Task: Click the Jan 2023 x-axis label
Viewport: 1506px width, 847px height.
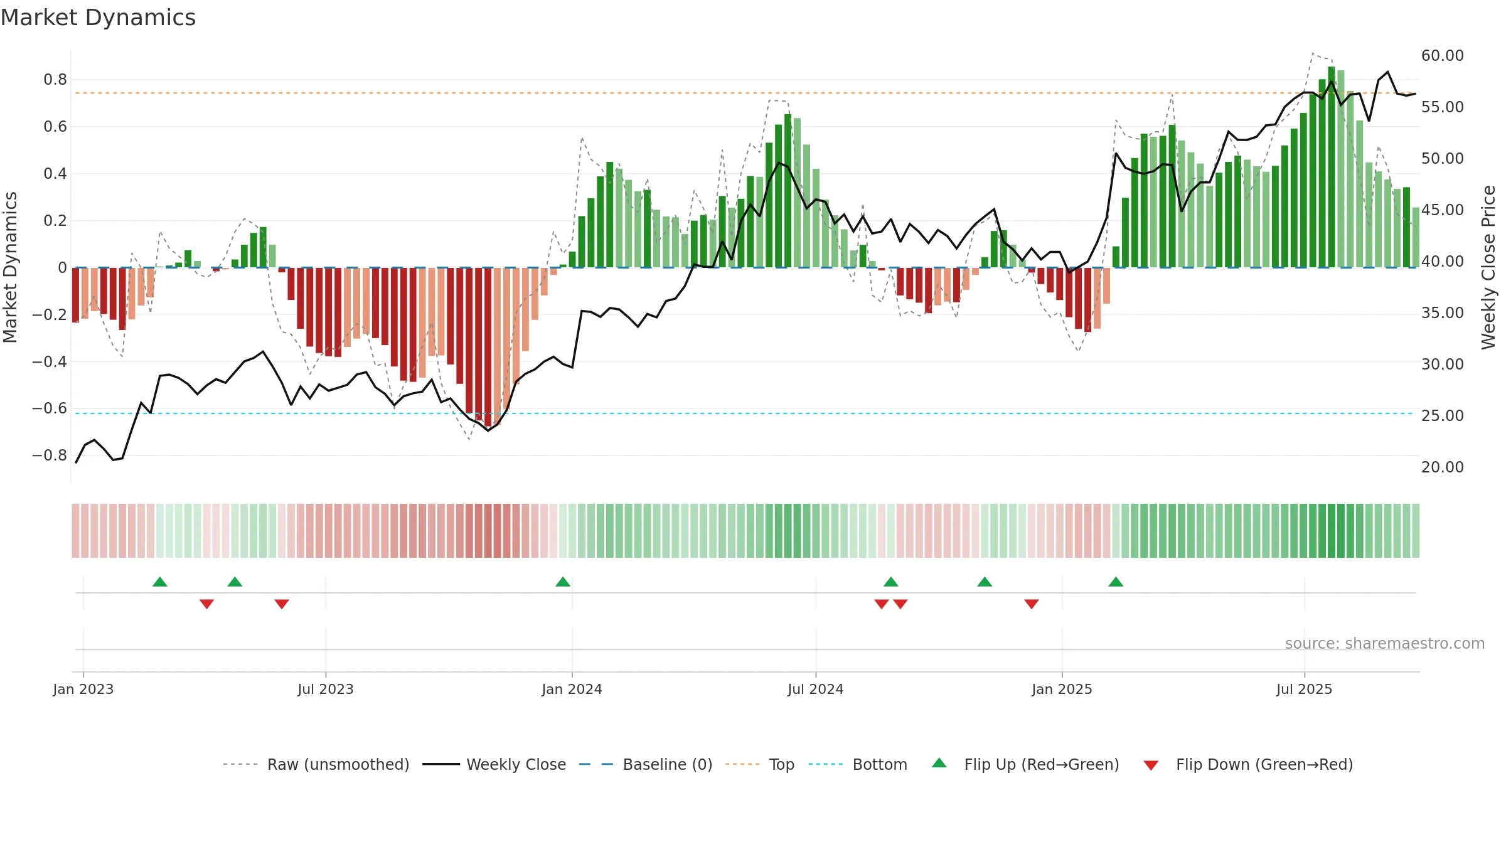Action: point(83,690)
